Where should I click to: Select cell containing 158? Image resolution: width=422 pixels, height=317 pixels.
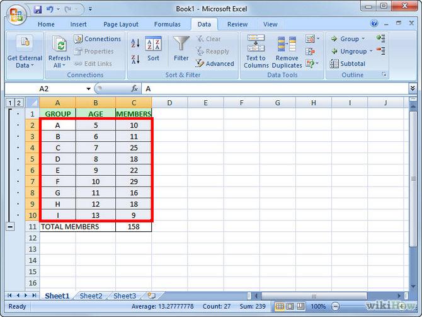click(x=134, y=227)
